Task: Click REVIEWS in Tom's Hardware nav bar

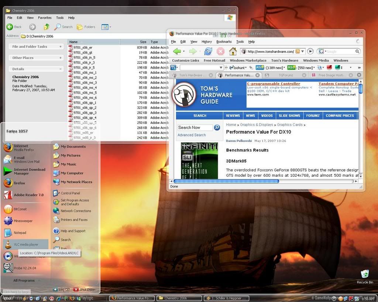Action: tap(233, 115)
